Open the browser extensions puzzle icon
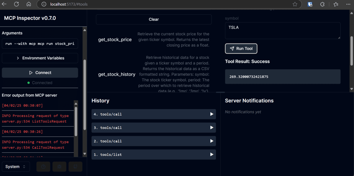354x176 pixels. pos(322,4)
